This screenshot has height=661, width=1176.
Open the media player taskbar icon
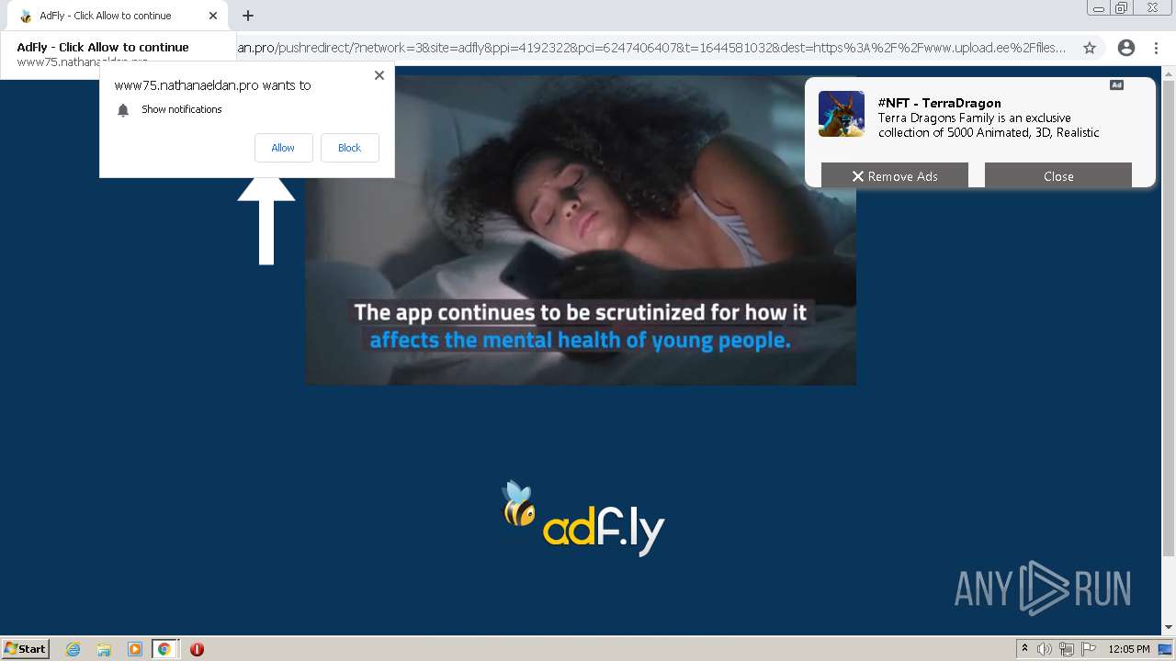click(134, 649)
